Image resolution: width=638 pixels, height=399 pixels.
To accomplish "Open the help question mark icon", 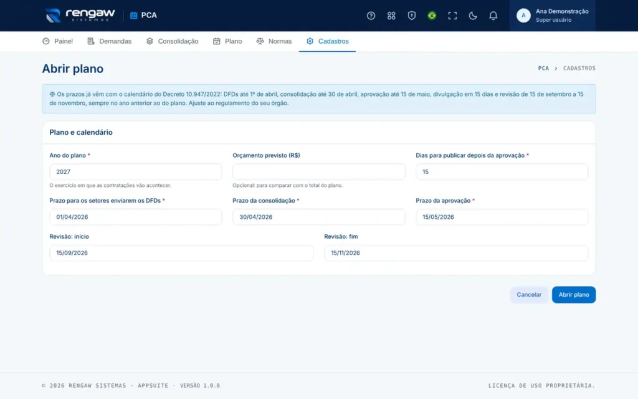I will coord(371,16).
